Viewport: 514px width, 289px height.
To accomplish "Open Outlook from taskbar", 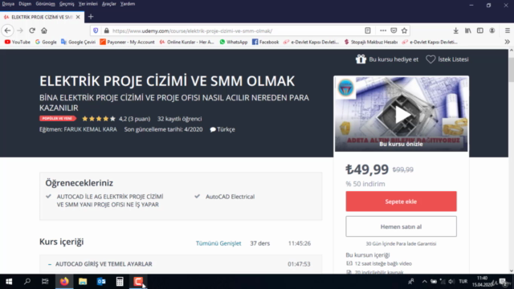I will click(101, 282).
